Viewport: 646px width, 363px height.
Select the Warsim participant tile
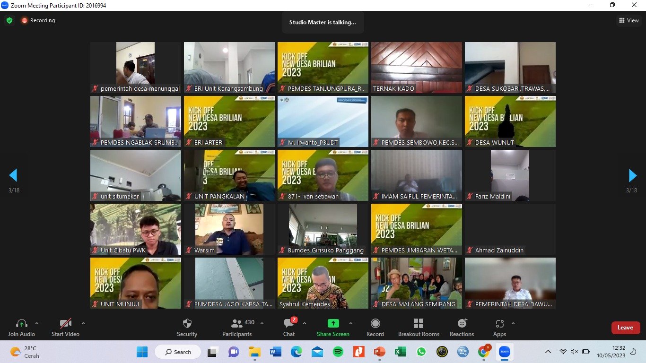229,229
